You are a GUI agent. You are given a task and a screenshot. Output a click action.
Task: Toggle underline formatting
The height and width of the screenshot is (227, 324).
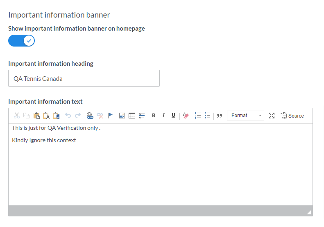point(173,116)
